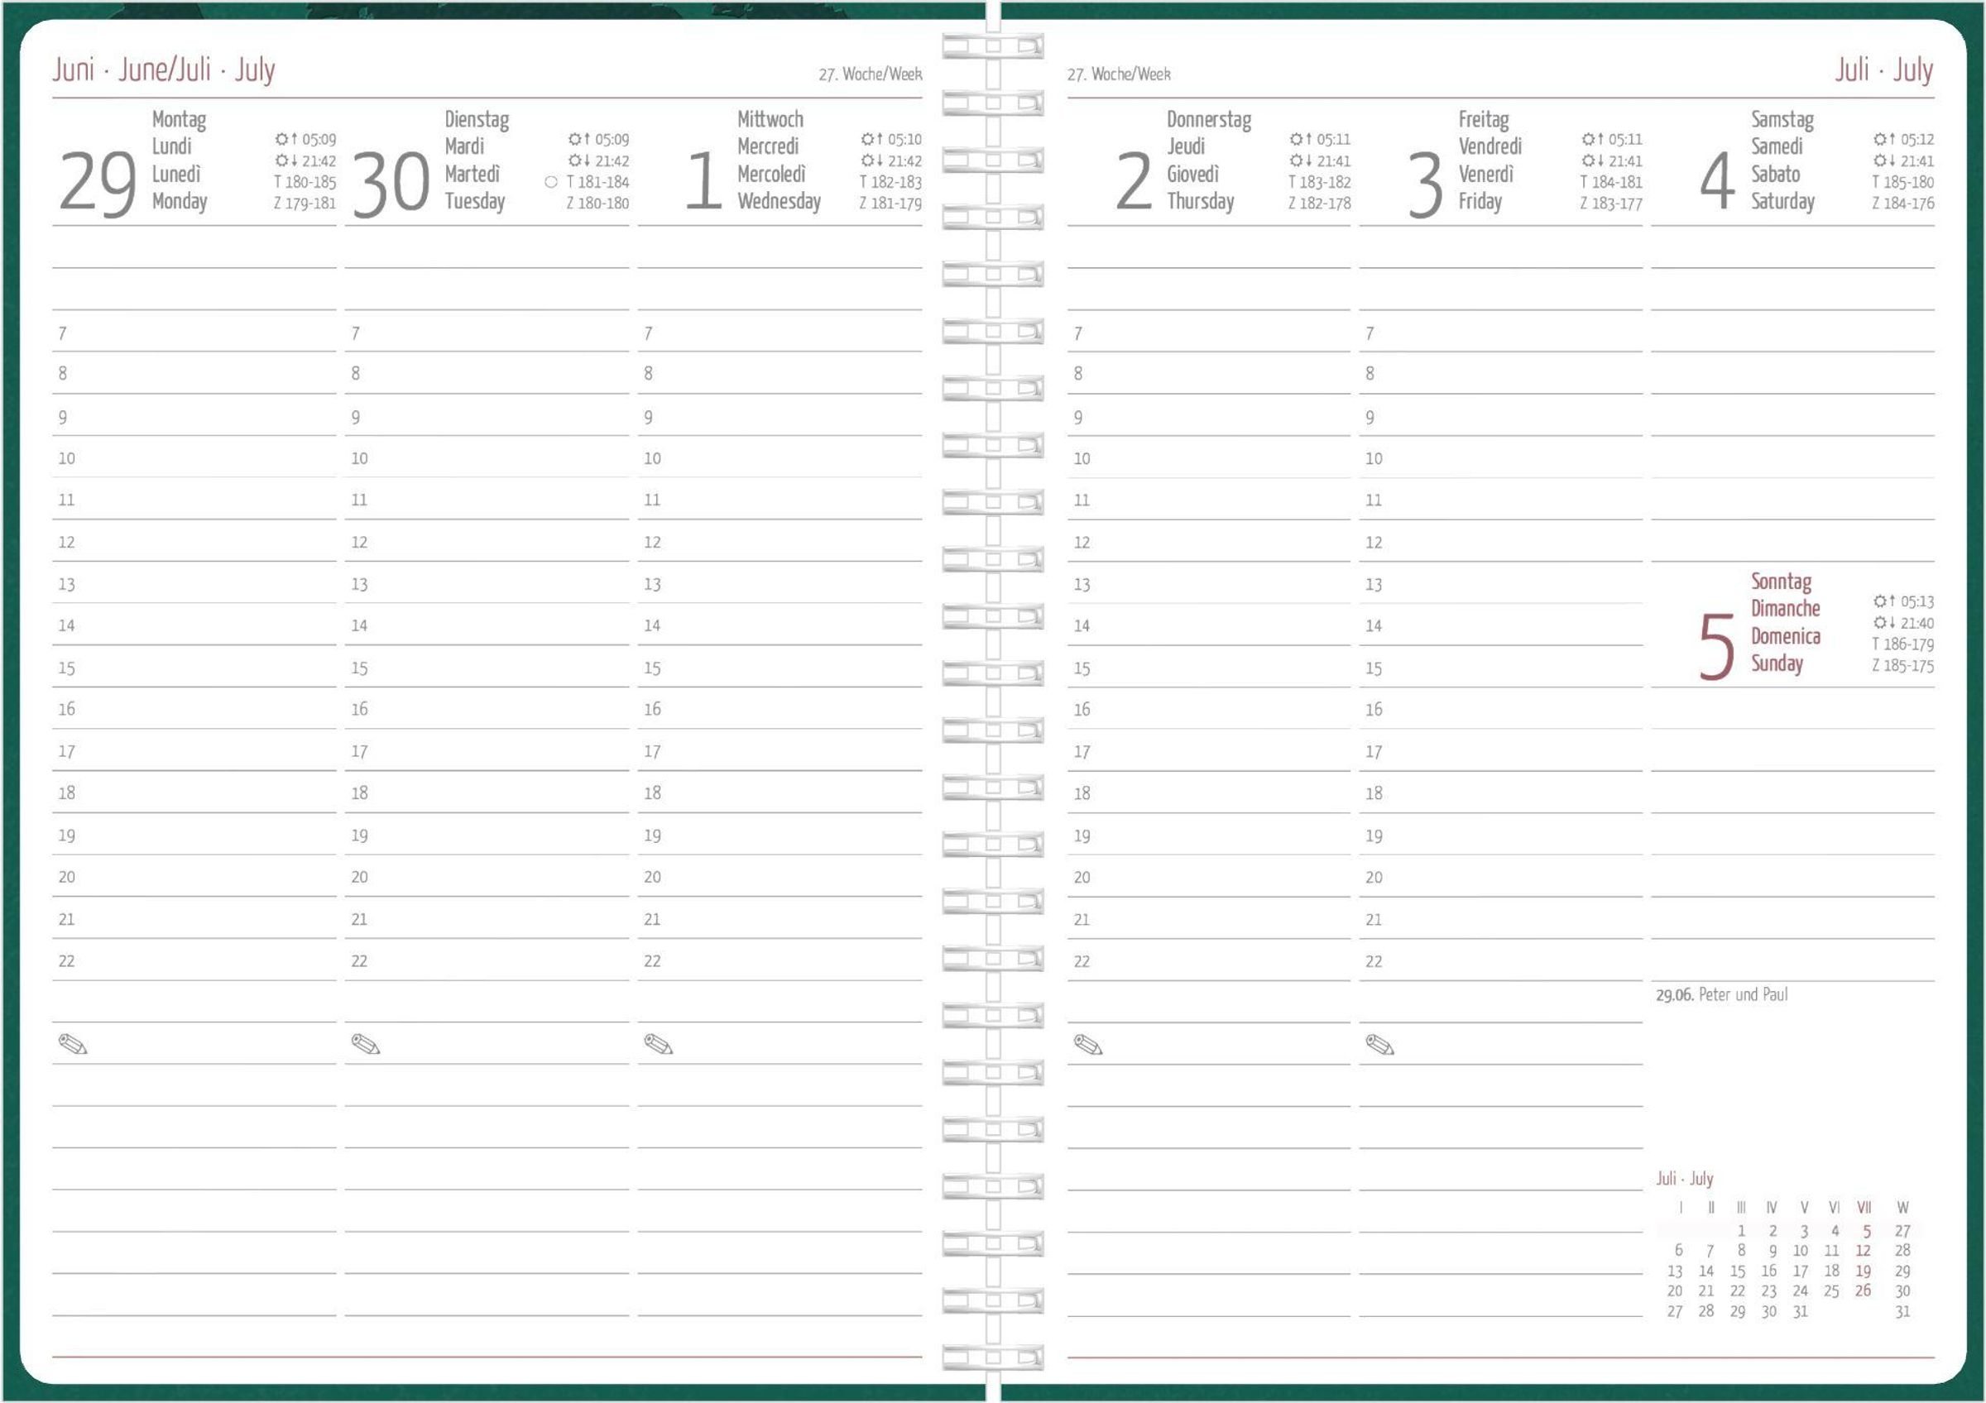Viewport: 1986px width, 1403px height.
Task: Click the 'Juli · July' mini calendar title
Action: [1684, 1178]
